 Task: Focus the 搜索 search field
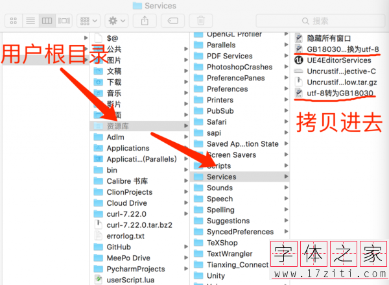point(320,21)
